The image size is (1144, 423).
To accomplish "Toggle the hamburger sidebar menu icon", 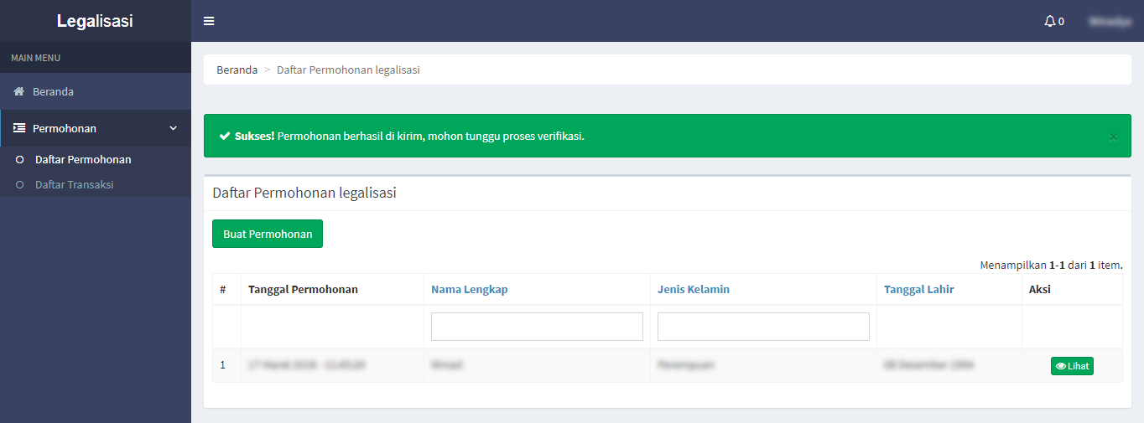I will tap(209, 21).
